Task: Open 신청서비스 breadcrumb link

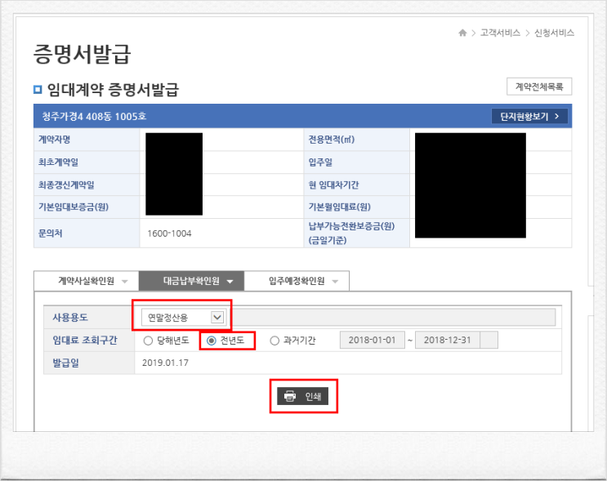Action: point(555,33)
